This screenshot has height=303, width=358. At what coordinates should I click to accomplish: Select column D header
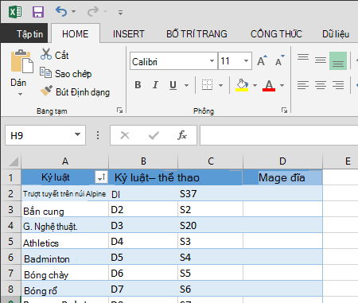tap(282, 161)
